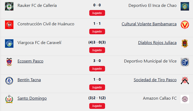Select the Cultural Volante Bambamarca V emblem
Viewport: 193px width, 111px height.
coord(185,25)
